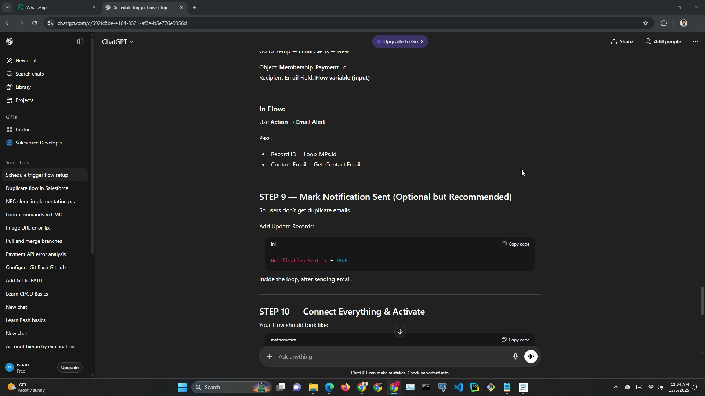Image resolution: width=705 pixels, height=396 pixels.
Task: Click the ChatGPT logo icon
Action: coord(10,42)
